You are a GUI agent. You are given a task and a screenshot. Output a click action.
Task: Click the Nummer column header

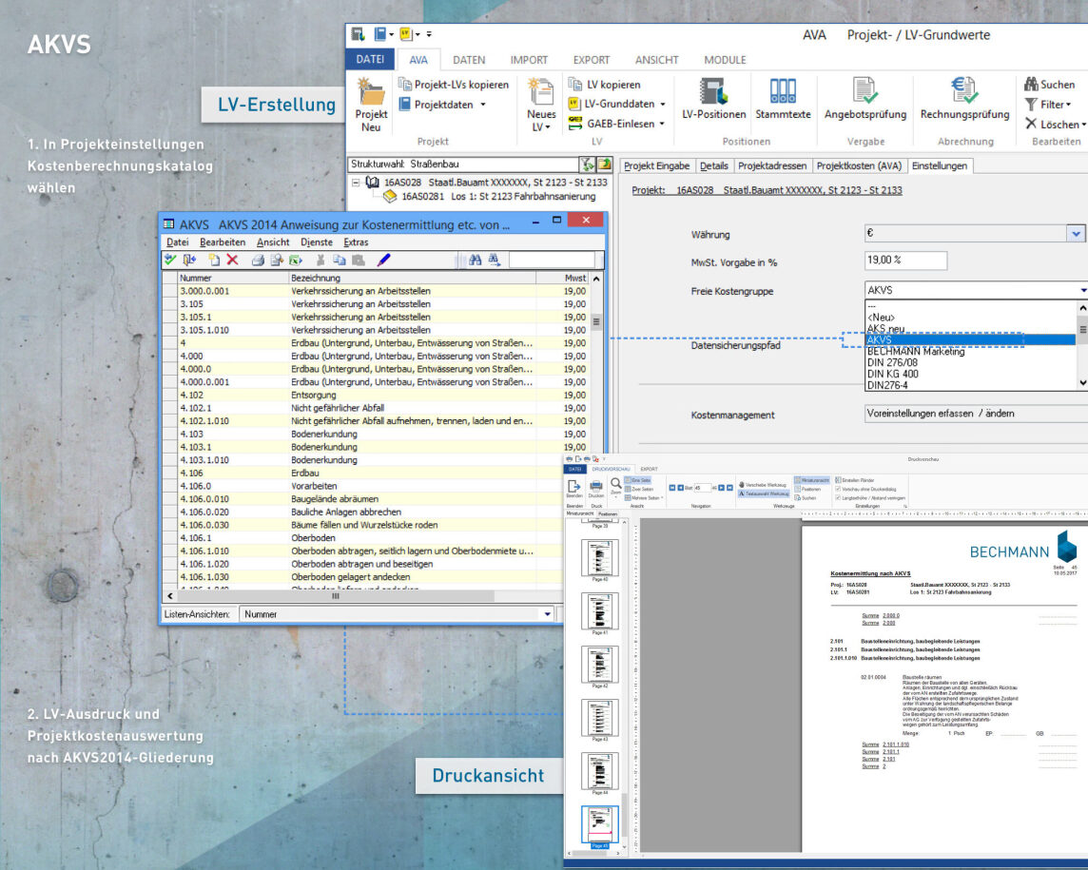coord(233,278)
